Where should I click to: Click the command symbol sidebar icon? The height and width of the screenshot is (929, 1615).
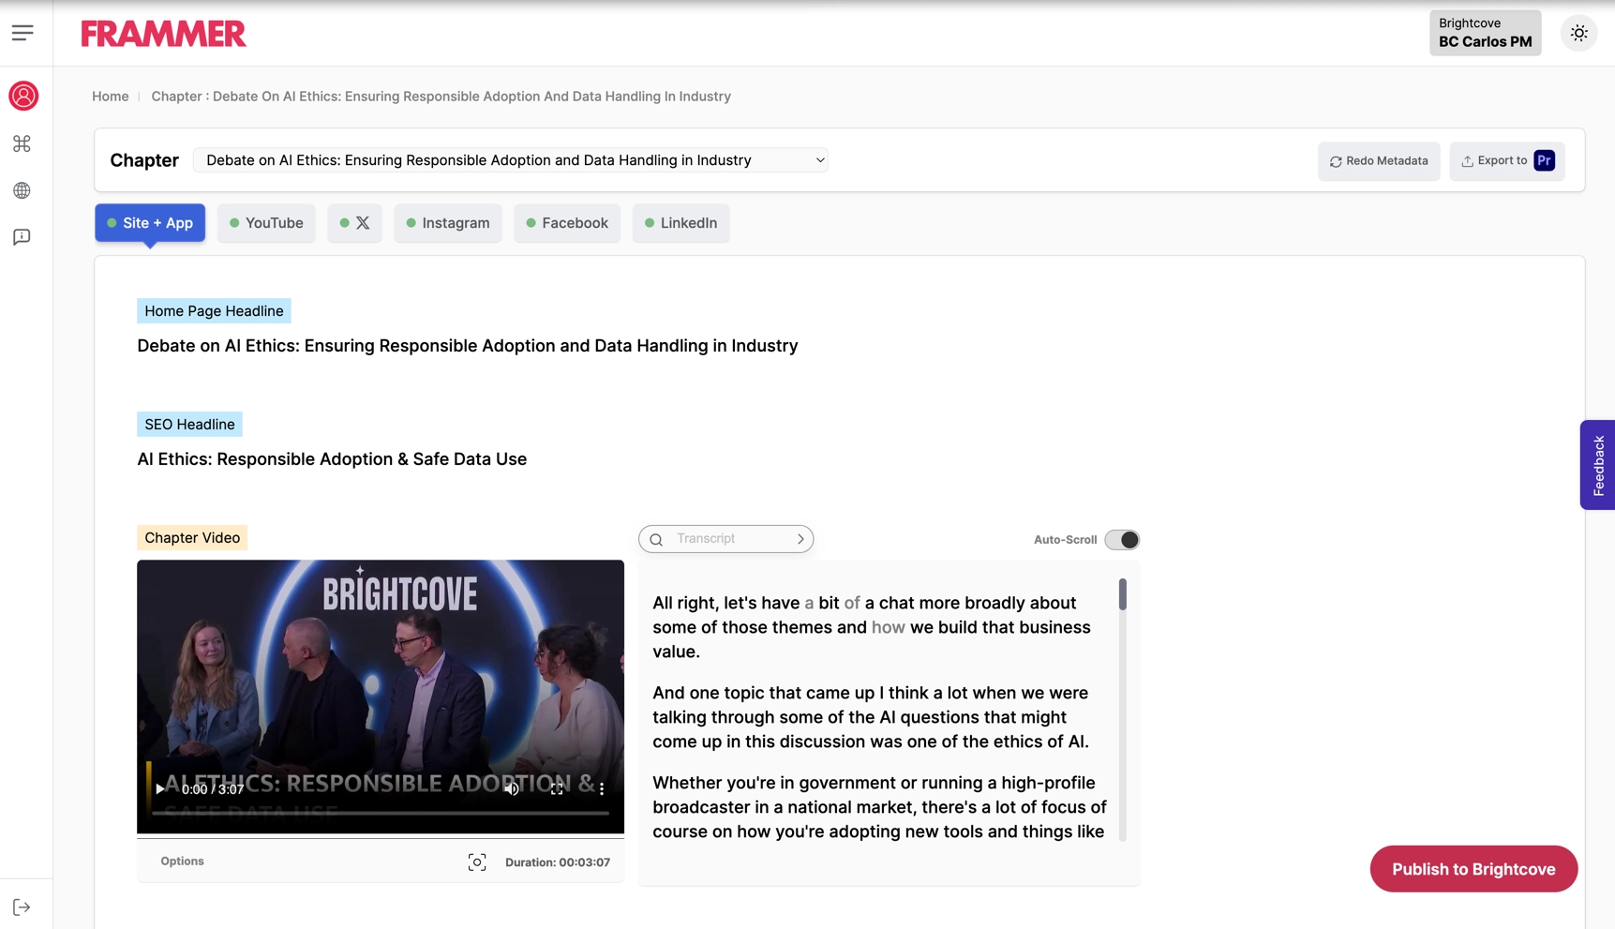point(22,143)
